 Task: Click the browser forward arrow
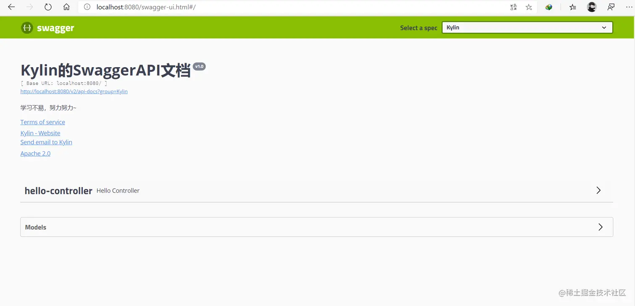pos(30,7)
